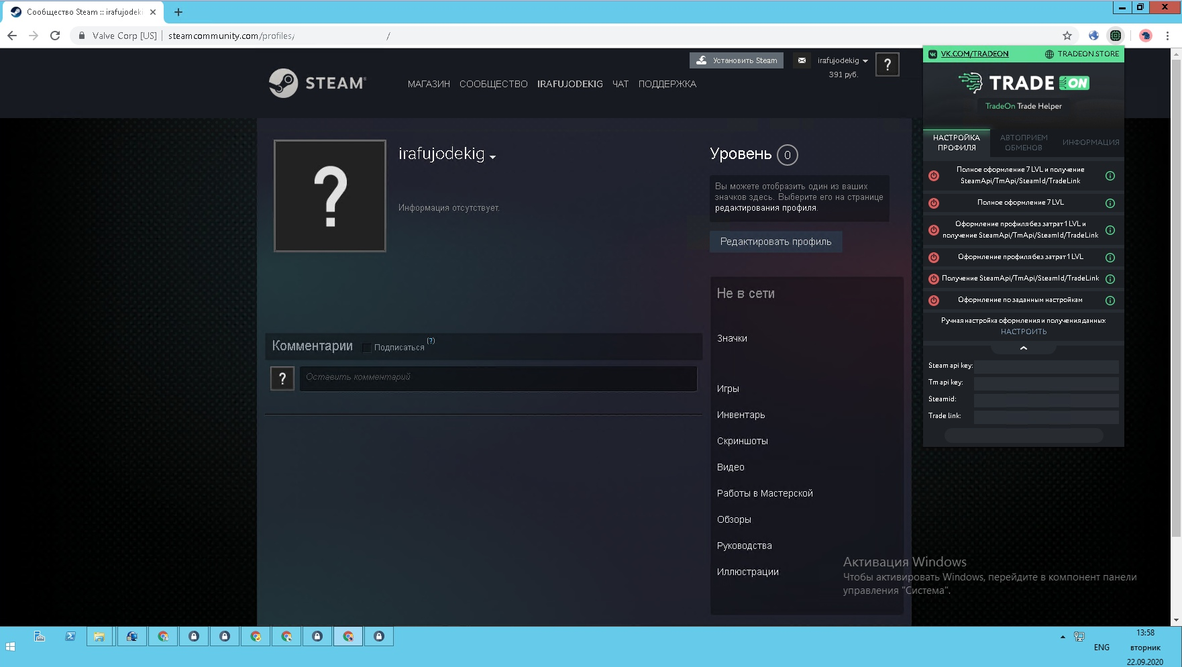
Task: Open Server Manager from taskbar
Action: pyautogui.click(x=40, y=637)
